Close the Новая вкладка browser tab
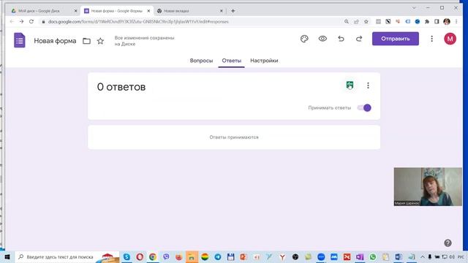The height and width of the screenshot is (263, 468). coord(221,11)
